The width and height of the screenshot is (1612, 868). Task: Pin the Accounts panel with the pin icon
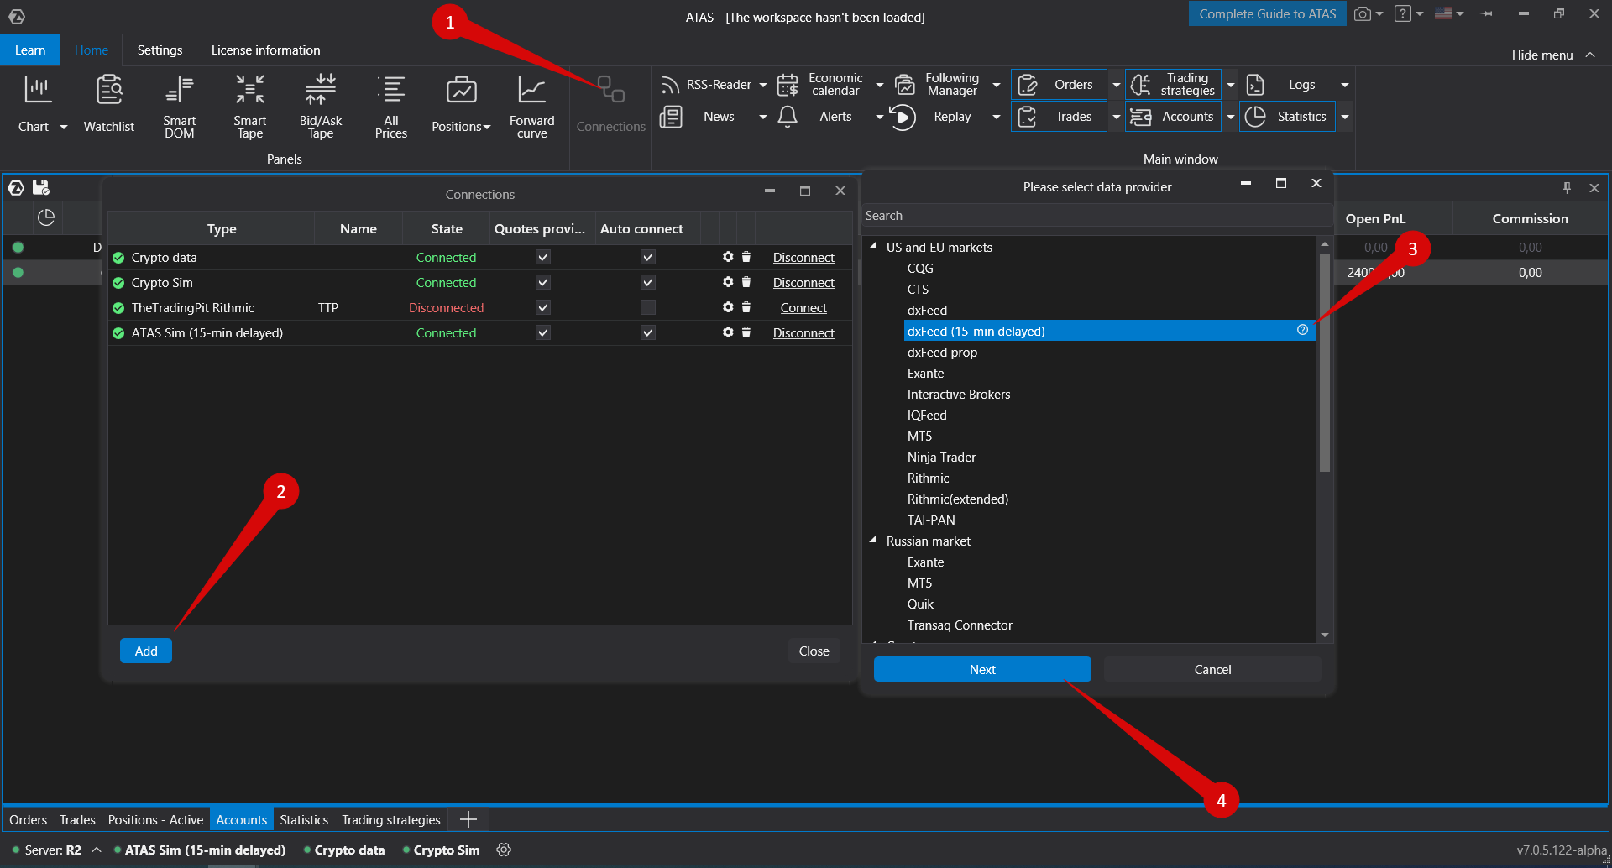click(x=1567, y=188)
